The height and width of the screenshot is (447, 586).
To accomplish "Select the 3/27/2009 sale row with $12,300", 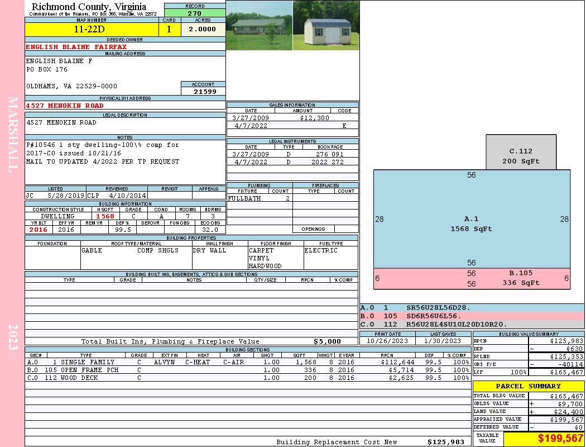I will coord(292,118).
